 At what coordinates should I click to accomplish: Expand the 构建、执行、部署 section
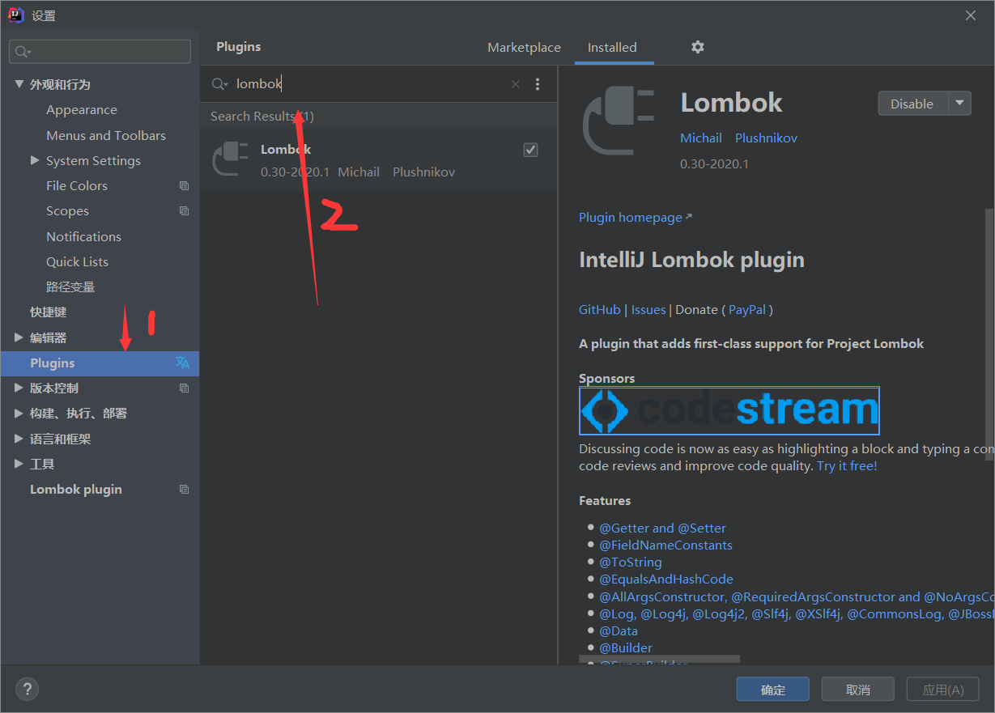pos(19,414)
